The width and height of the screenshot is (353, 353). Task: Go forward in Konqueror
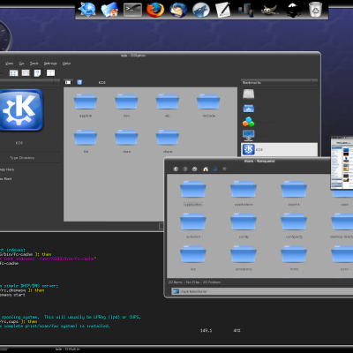(185, 169)
